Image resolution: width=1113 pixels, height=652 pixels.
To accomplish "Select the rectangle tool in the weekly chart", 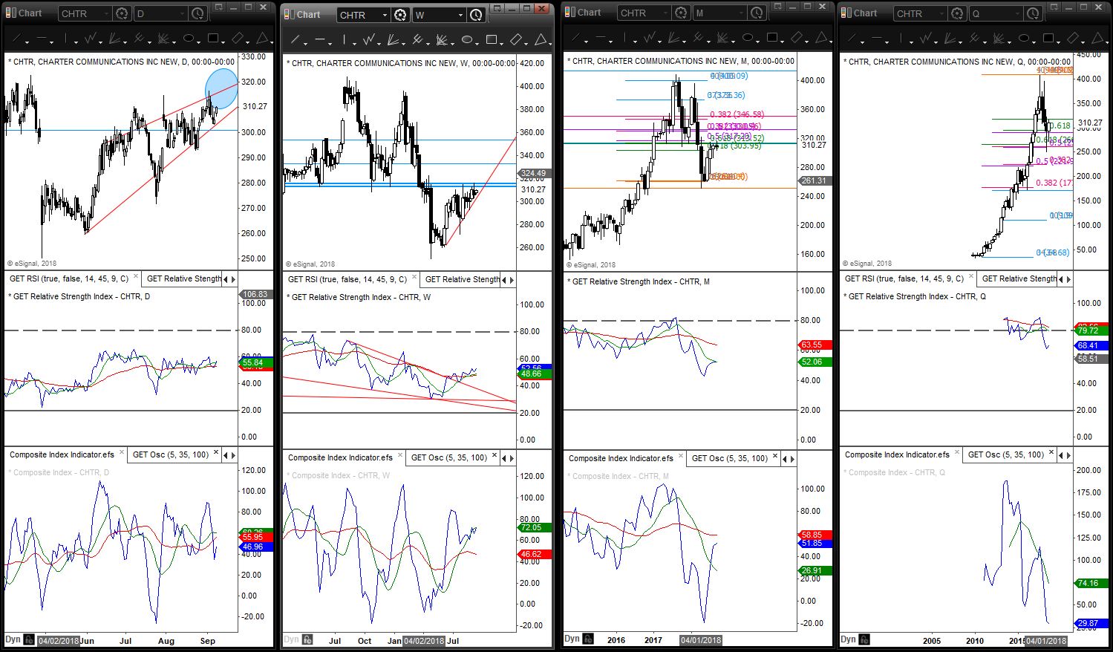I will pos(492,40).
